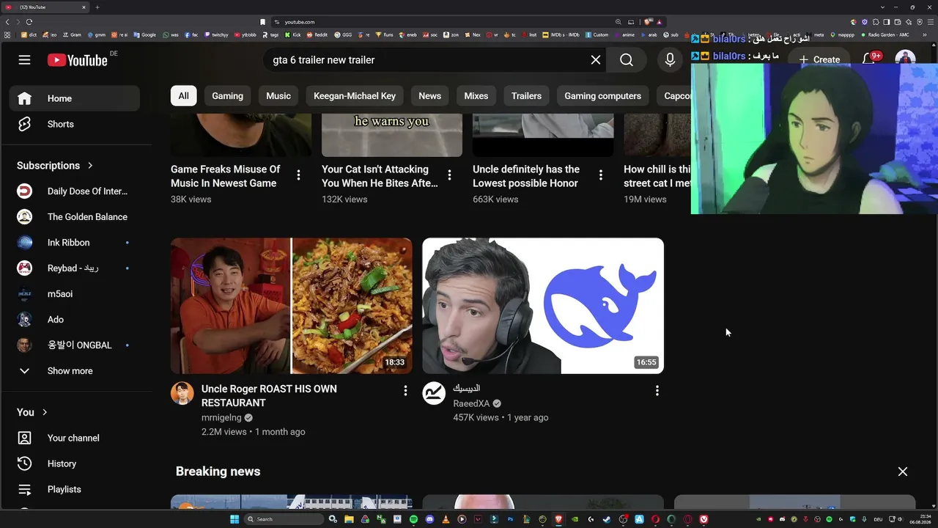This screenshot has width=938, height=528.
Task: Dismiss the Breaking news section
Action: [x=903, y=472]
